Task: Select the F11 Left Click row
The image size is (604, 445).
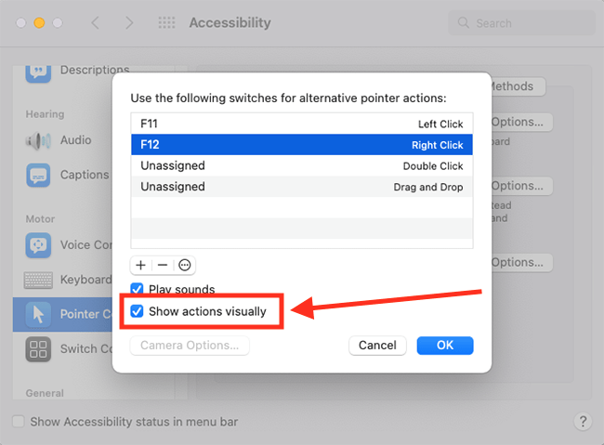Action: click(302, 124)
